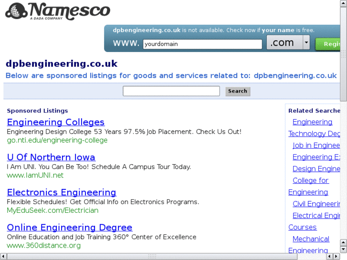Click the 'Engineering Design College 53 Years' description
Screen dimensions: 347x260
(124, 132)
